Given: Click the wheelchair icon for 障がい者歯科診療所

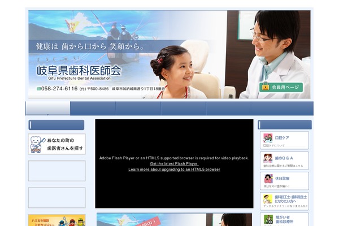Looking at the screenshot, I should [268, 220].
